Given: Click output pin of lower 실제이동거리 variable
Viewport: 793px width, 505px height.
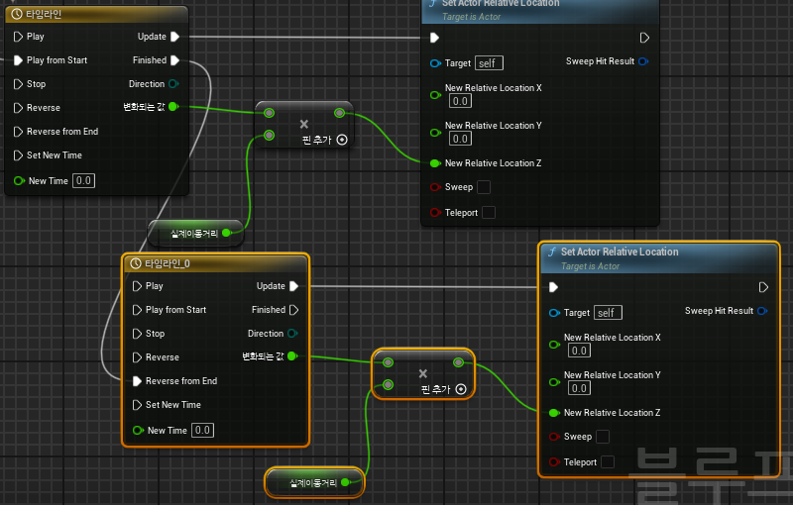Looking at the screenshot, I should click(345, 482).
